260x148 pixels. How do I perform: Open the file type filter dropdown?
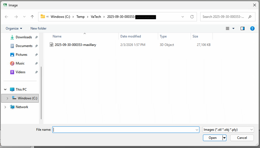coord(228,129)
